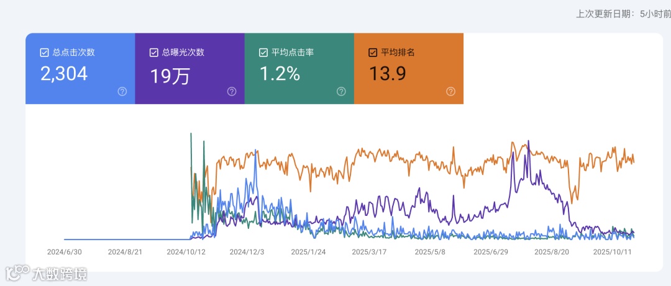Uncheck the 总曝光次数 checkbox
Image resolution: width=671 pixels, height=286 pixels.
pyautogui.click(x=153, y=53)
